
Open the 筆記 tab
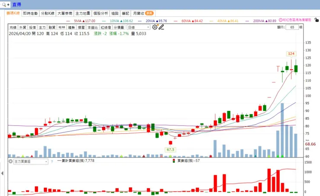125,13
